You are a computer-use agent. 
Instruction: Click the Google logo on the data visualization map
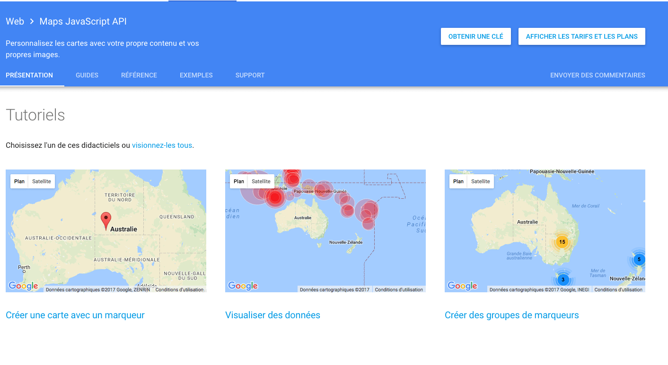pyautogui.click(x=243, y=286)
